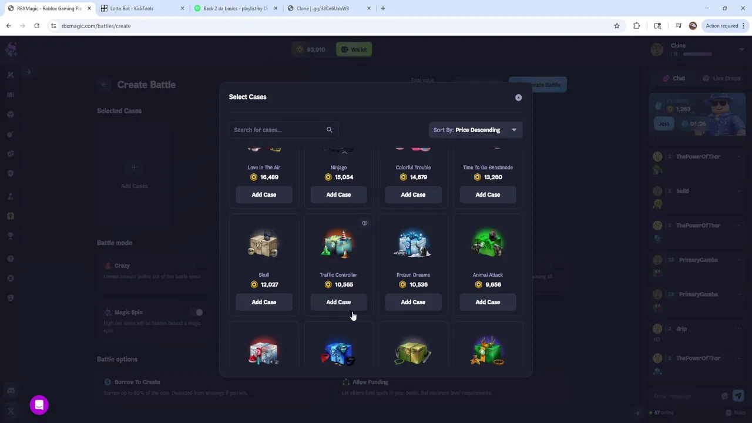Select the blue masked case thumbnail
The image size is (752, 423).
[338, 351]
